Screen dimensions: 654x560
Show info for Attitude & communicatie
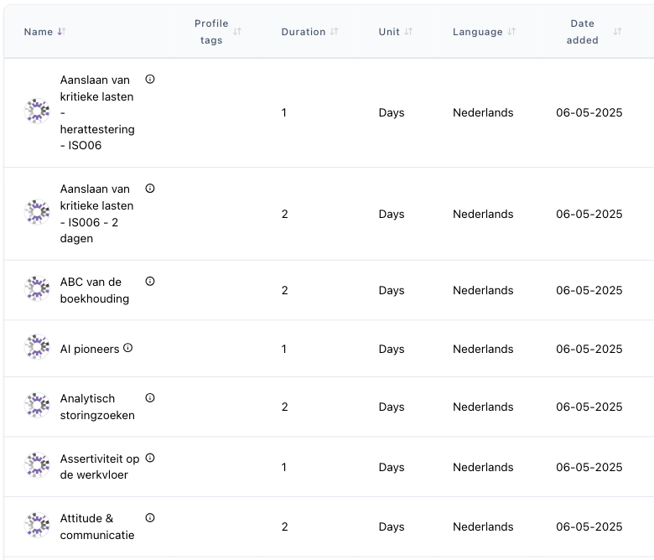(x=150, y=518)
